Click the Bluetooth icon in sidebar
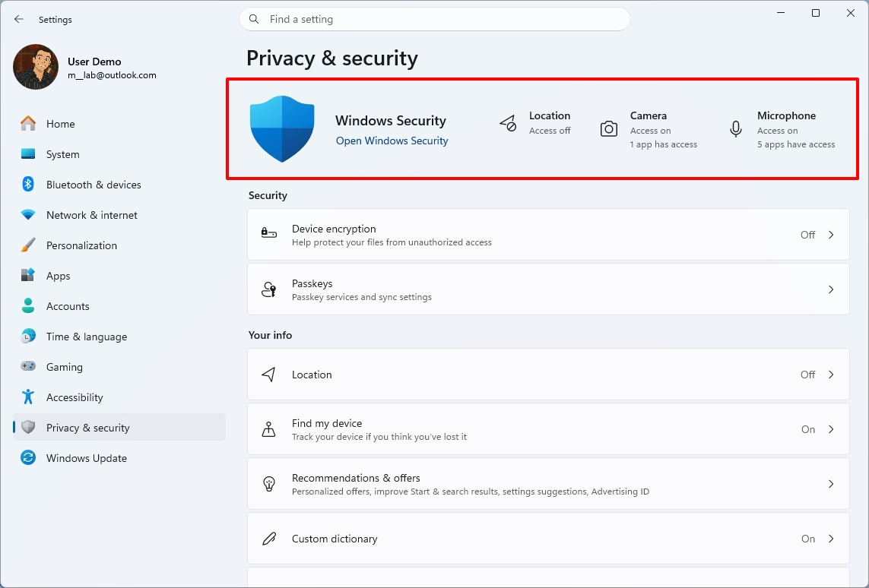This screenshot has width=869, height=588. [28, 185]
